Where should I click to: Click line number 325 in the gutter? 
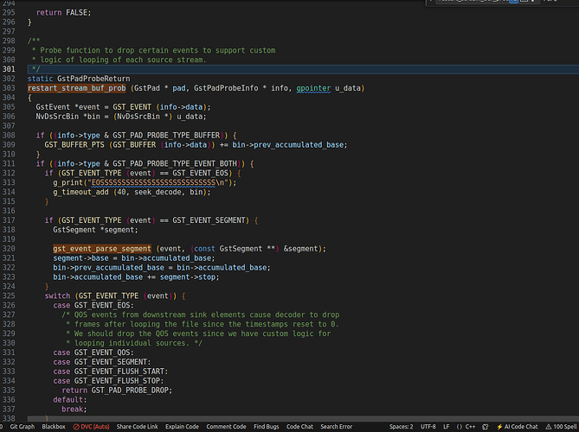pos(9,296)
